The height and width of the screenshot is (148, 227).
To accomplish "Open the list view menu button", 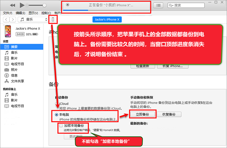I will pos(158,5).
